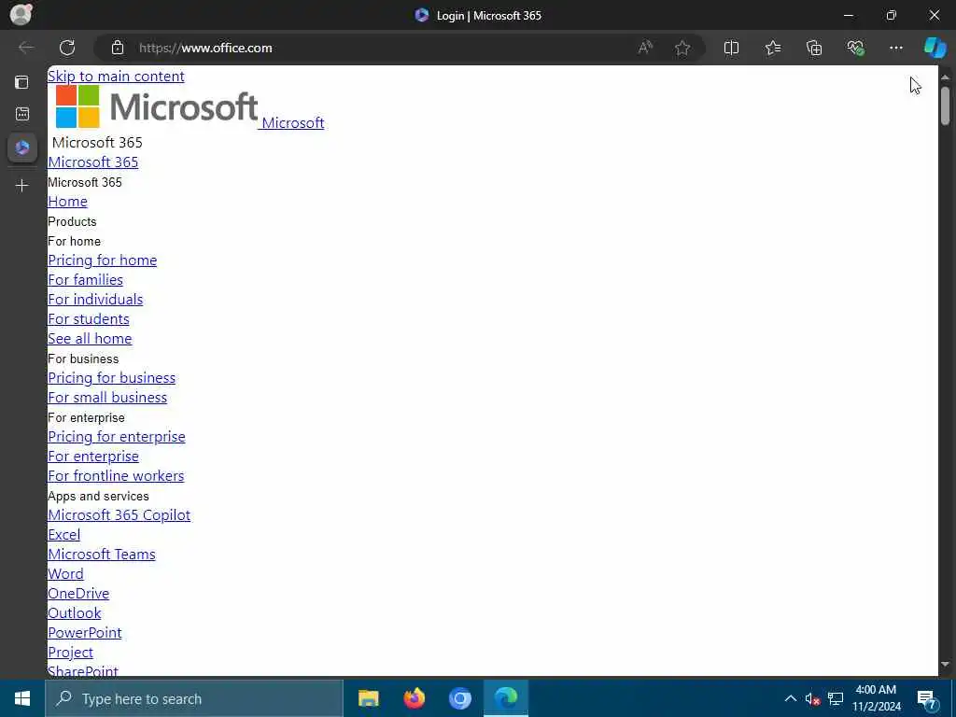
Task: Select the Products heading text
Action: (x=72, y=221)
